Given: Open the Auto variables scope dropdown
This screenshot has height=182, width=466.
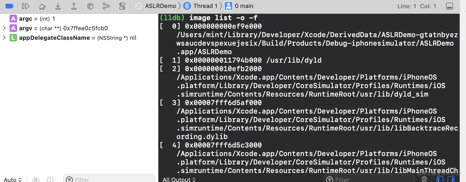Looking at the screenshot, I should pos(12,180).
